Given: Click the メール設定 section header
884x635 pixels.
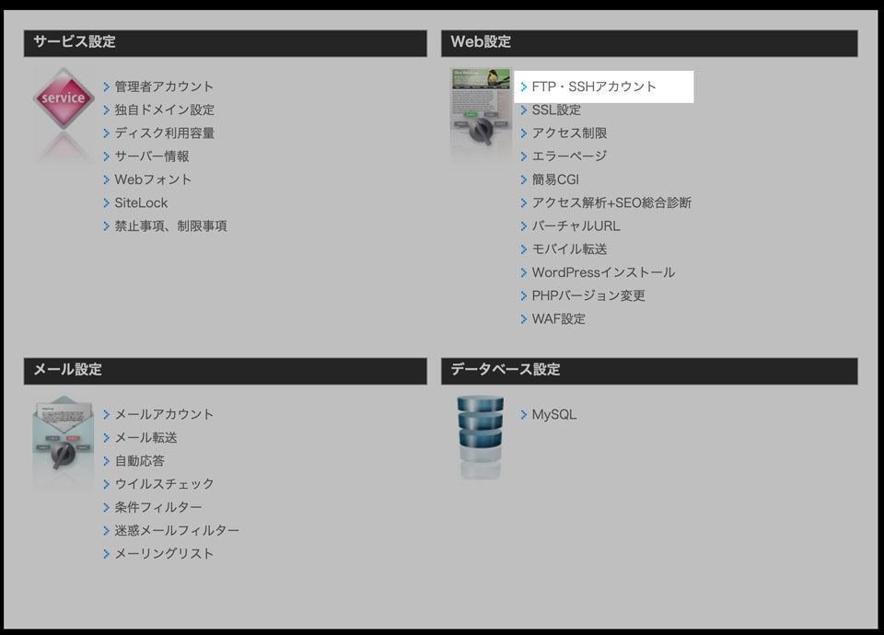Looking at the screenshot, I should pos(225,371).
